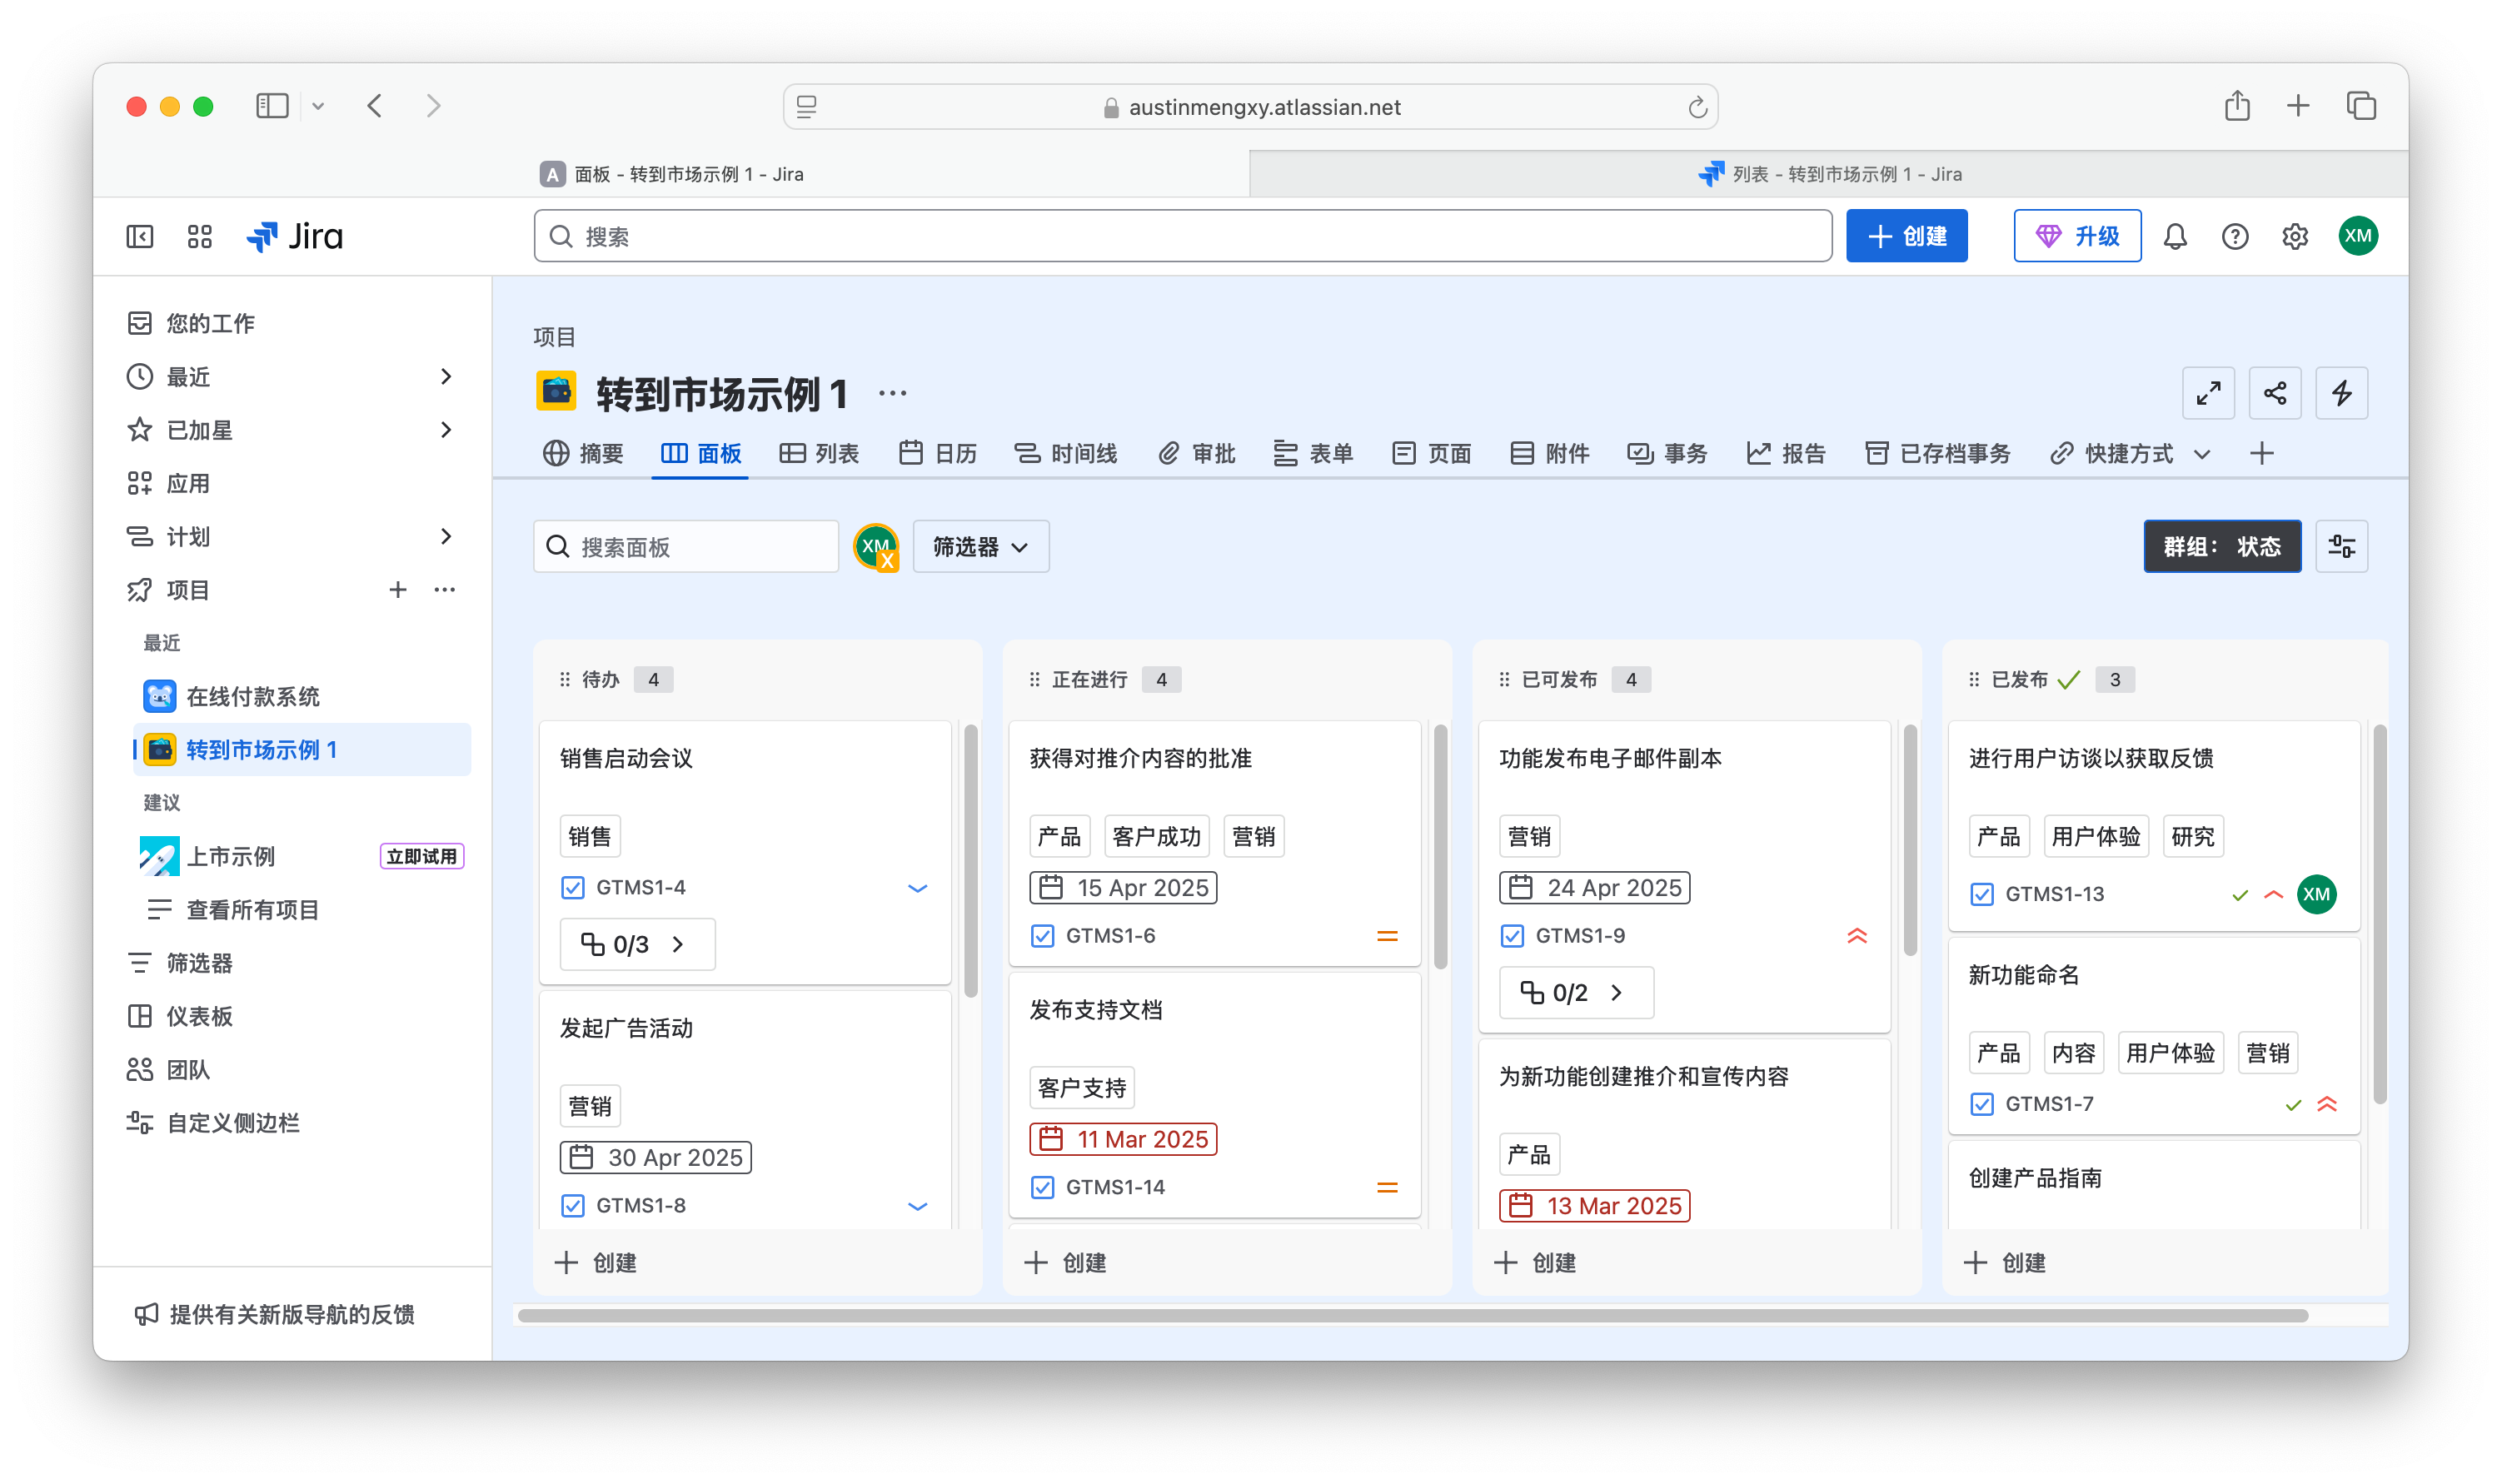Click the share project icon
The height and width of the screenshot is (1484, 2502).
click(x=2275, y=393)
